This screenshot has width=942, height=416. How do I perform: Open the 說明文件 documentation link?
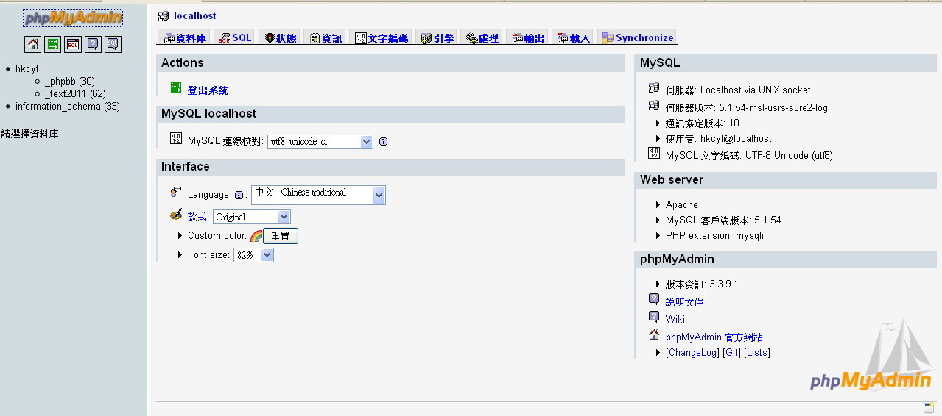(684, 302)
